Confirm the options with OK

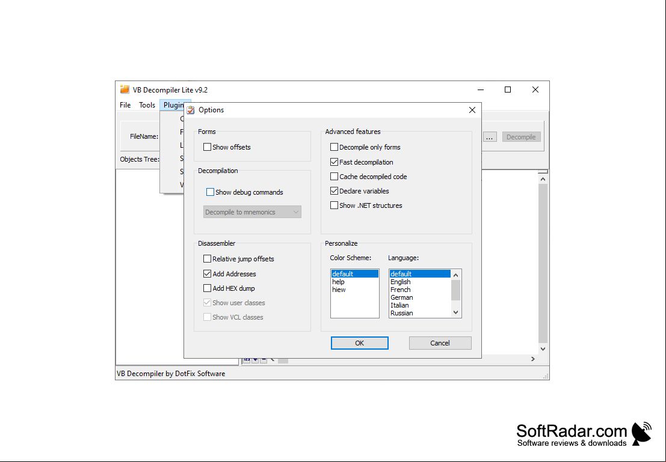(x=359, y=343)
